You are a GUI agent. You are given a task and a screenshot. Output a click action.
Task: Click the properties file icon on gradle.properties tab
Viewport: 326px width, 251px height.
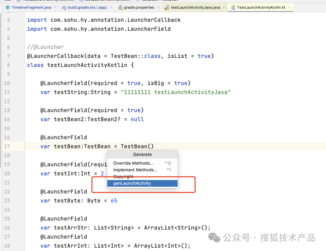tap(120, 8)
